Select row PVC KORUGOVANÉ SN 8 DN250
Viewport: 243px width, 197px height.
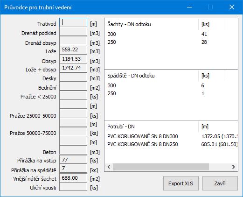171,144
